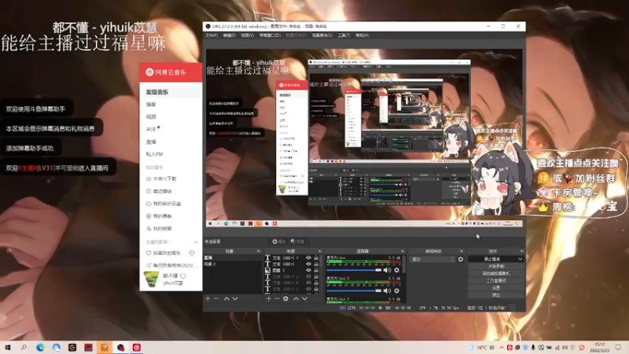Move selected scene down in Scenes panel
This screenshot has width=629, height=354.
pos(235,299)
